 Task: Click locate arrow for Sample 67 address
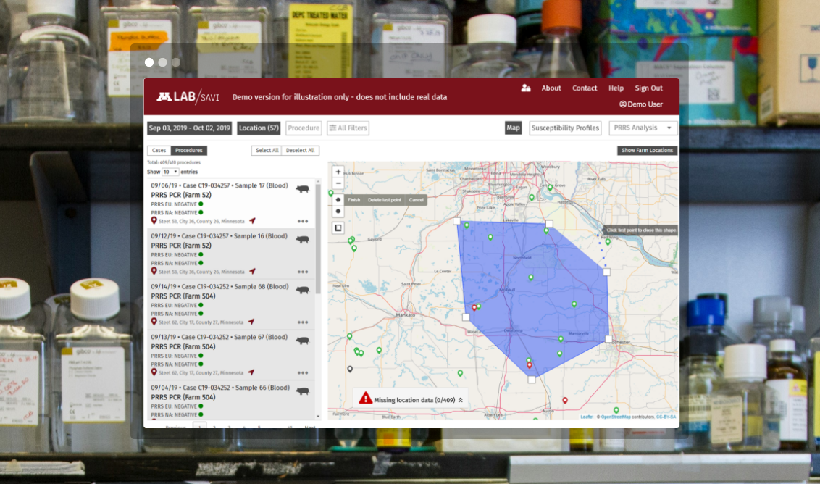[x=251, y=372]
